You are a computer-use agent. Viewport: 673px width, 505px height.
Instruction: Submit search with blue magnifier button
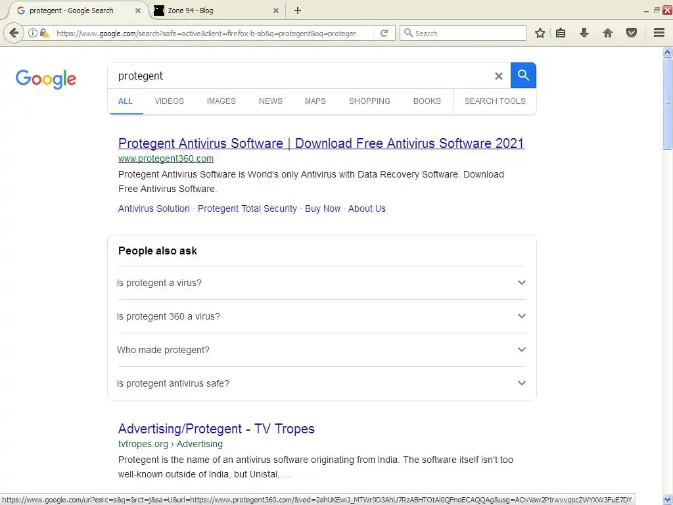pyautogui.click(x=523, y=75)
